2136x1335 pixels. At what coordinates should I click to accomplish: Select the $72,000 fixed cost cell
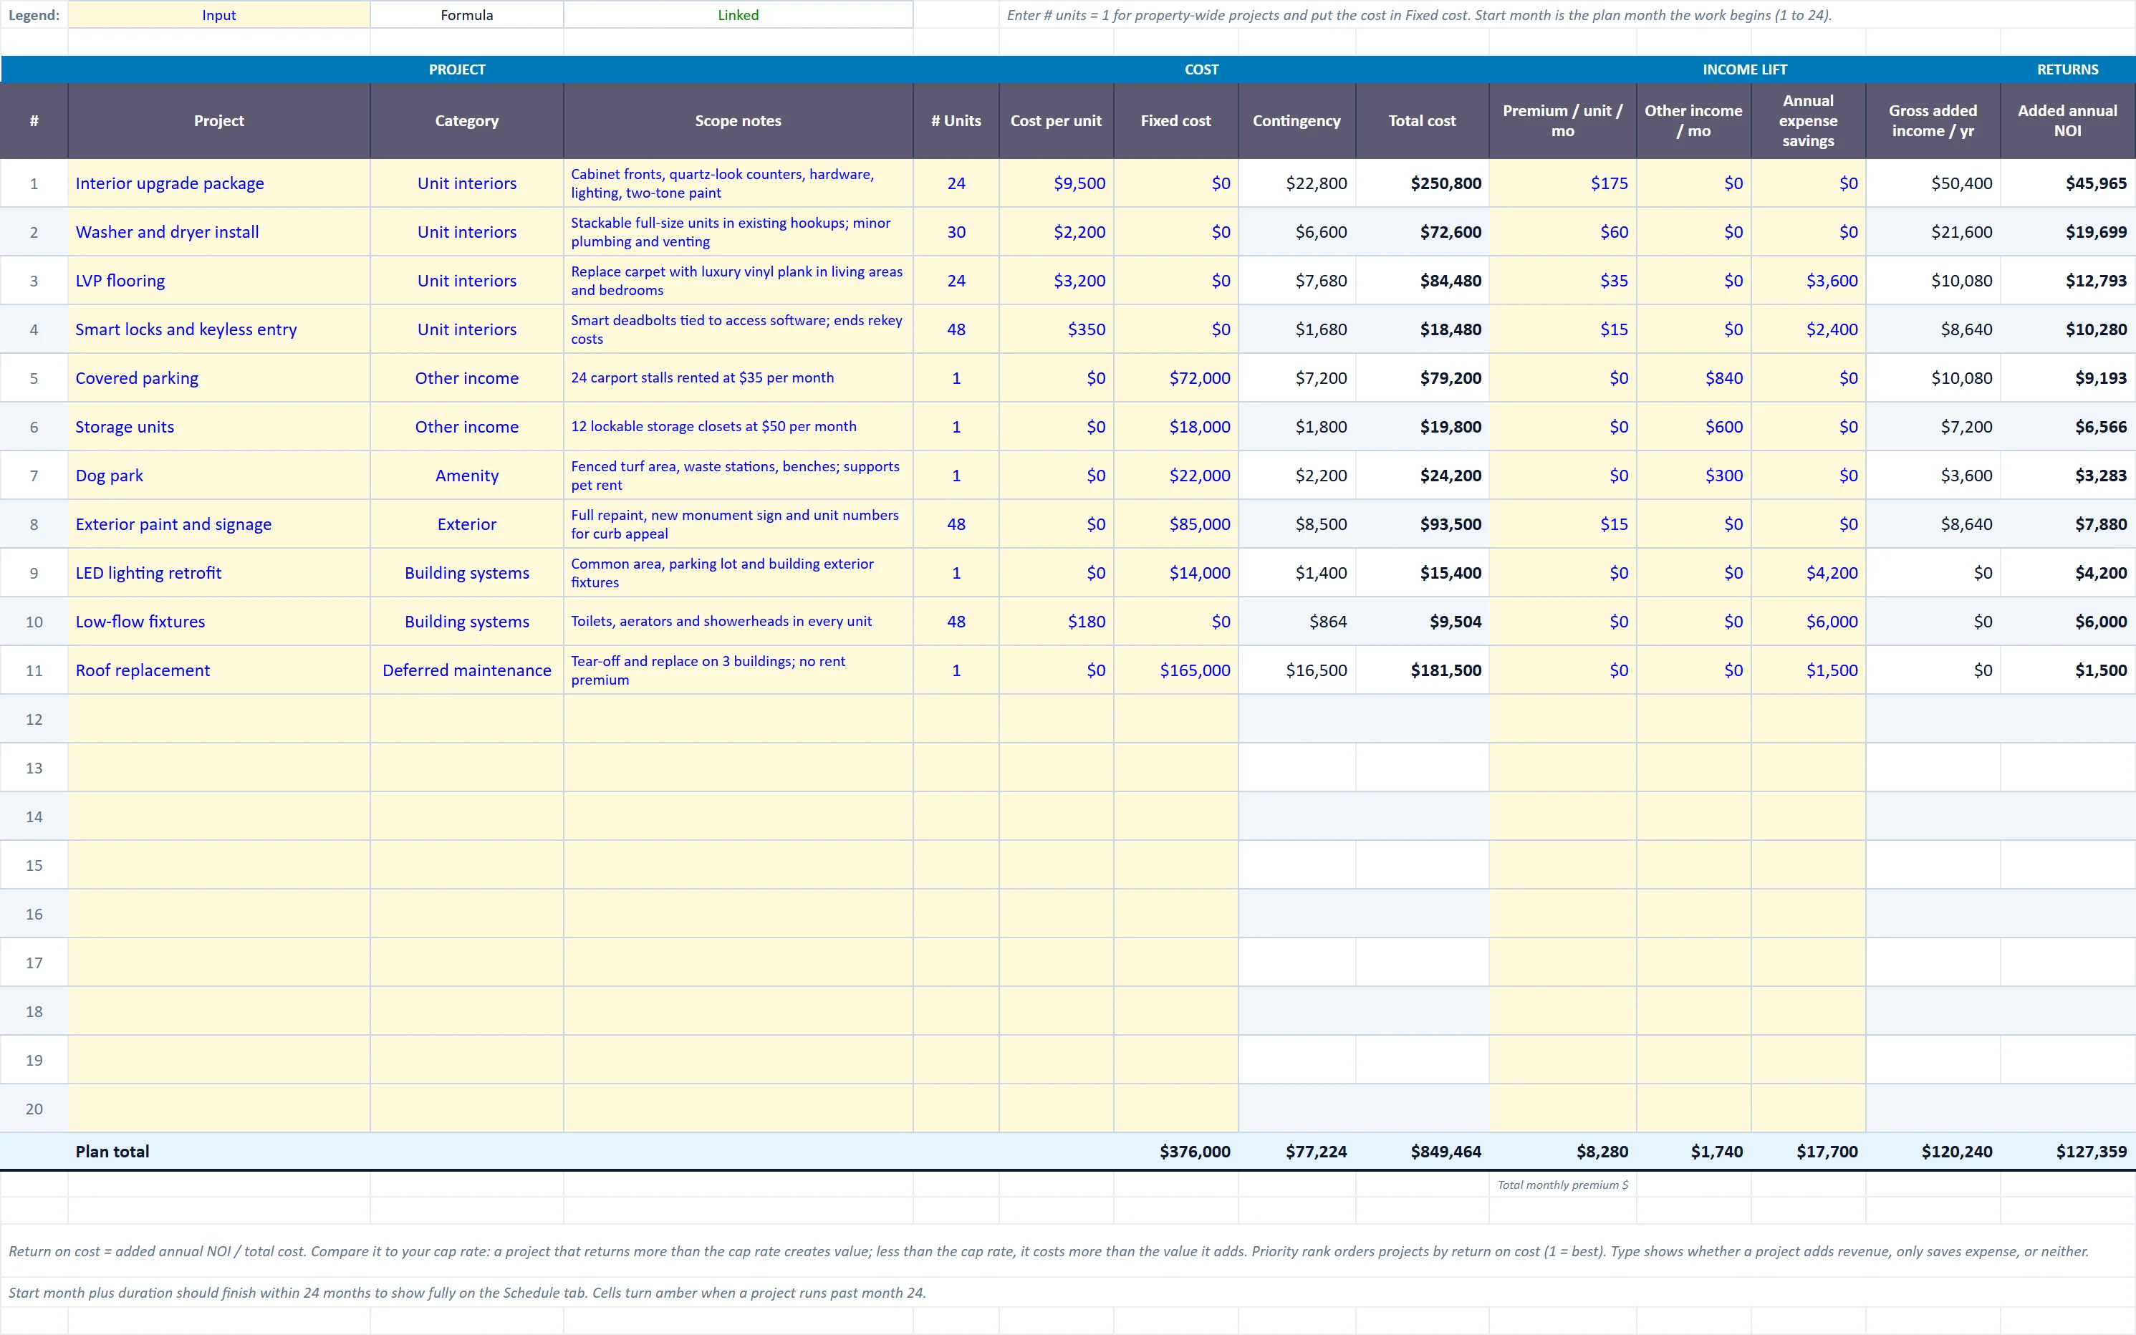(x=1175, y=378)
